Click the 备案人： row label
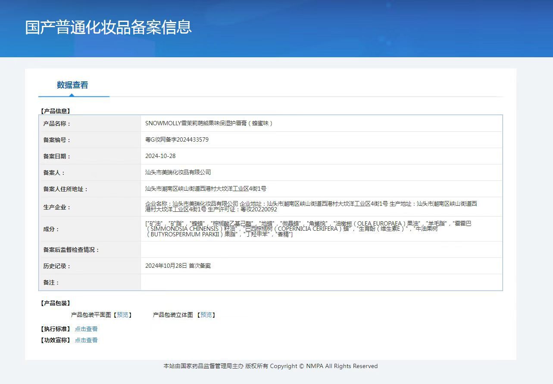The image size is (553, 384). click(54, 173)
